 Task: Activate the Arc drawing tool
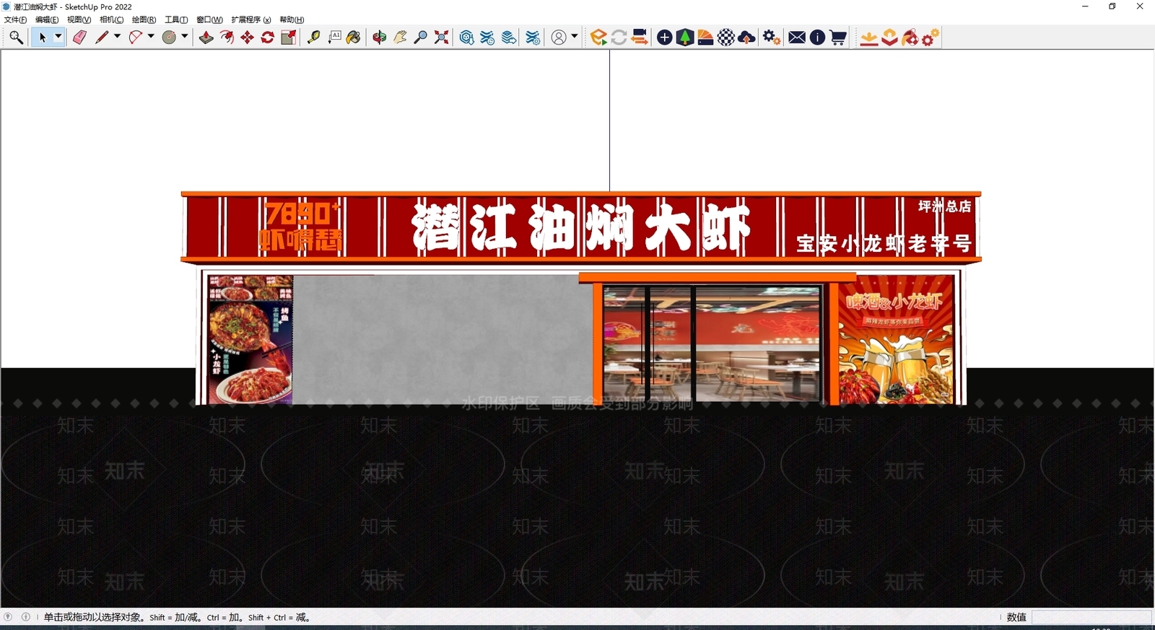[x=135, y=38]
